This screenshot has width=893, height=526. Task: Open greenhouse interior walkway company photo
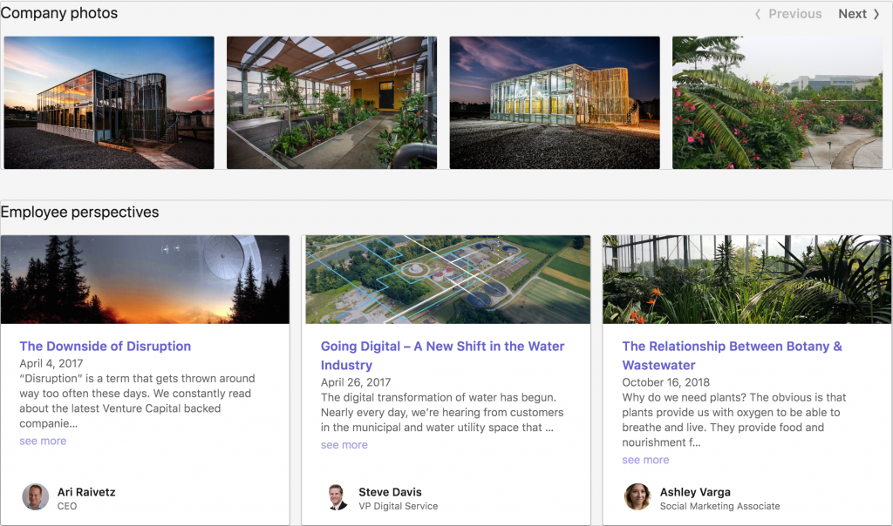point(331,103)
